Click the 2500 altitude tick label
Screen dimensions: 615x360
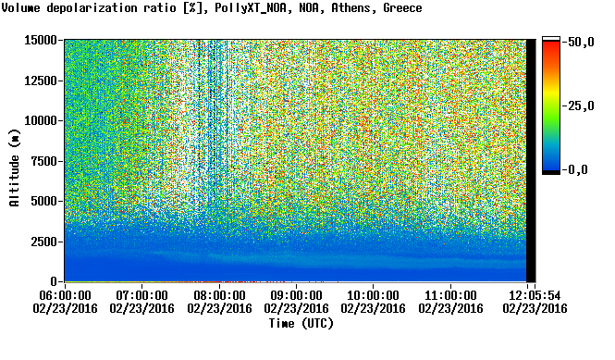coord(44,242)
